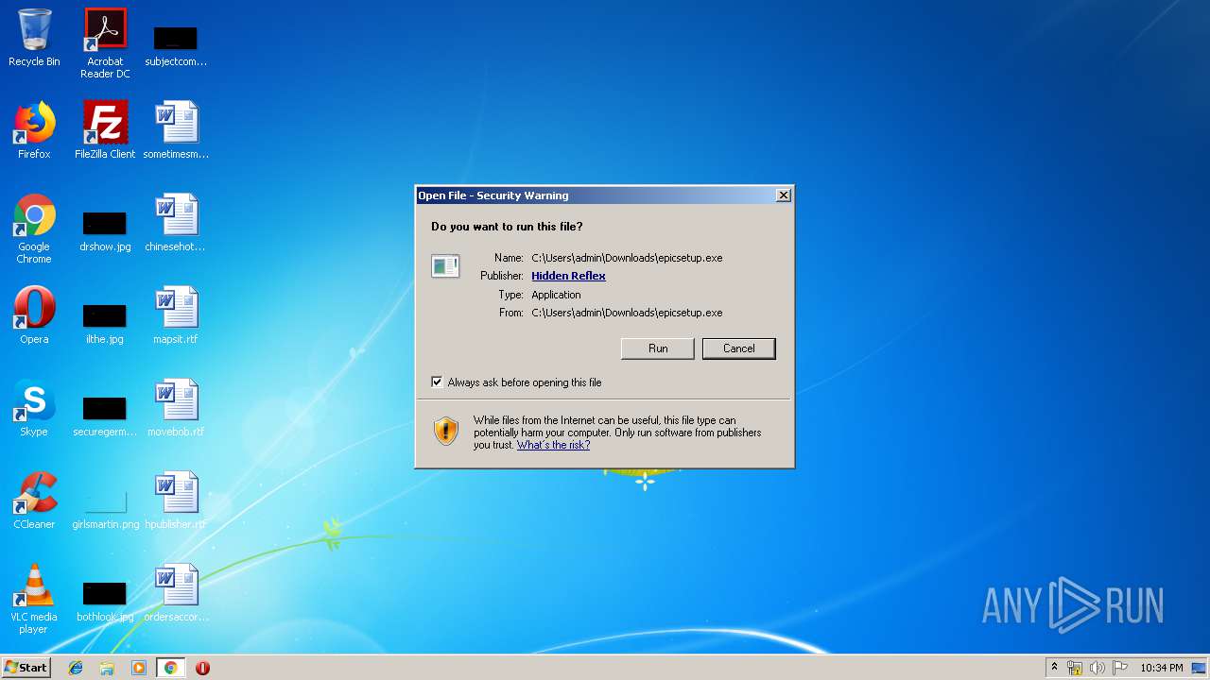Open the Skype desktop shortcut

coord(34,408)
